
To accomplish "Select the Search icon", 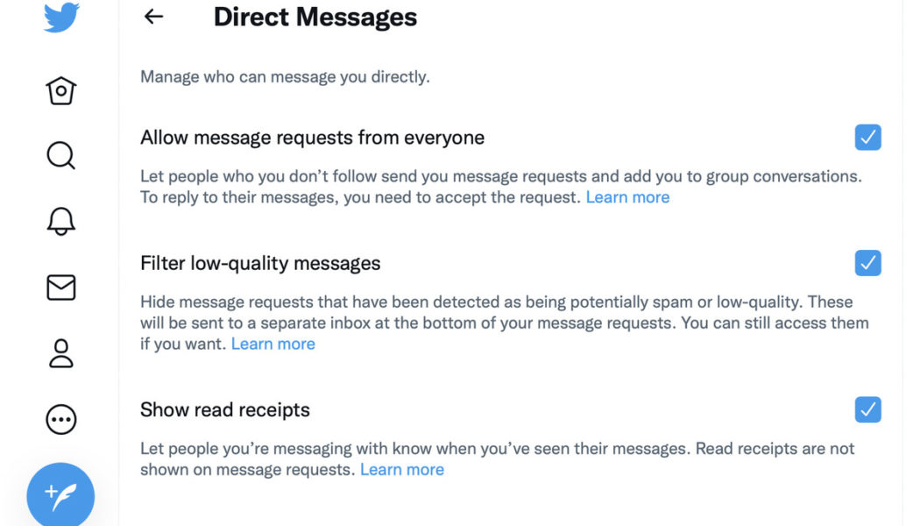I will point(60,155).
